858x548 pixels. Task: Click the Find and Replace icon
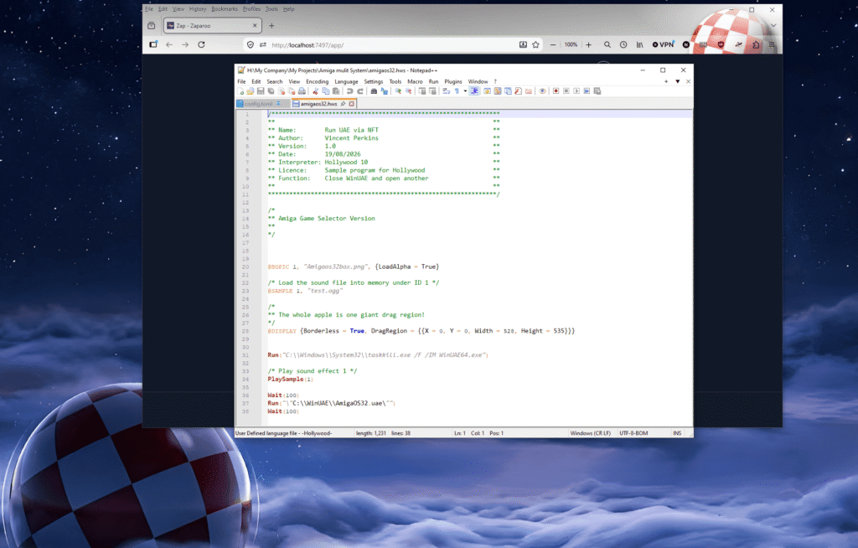tap(384, 90)
